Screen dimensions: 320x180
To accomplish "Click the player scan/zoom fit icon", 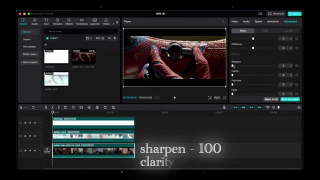I will click(x=210, y=98).
